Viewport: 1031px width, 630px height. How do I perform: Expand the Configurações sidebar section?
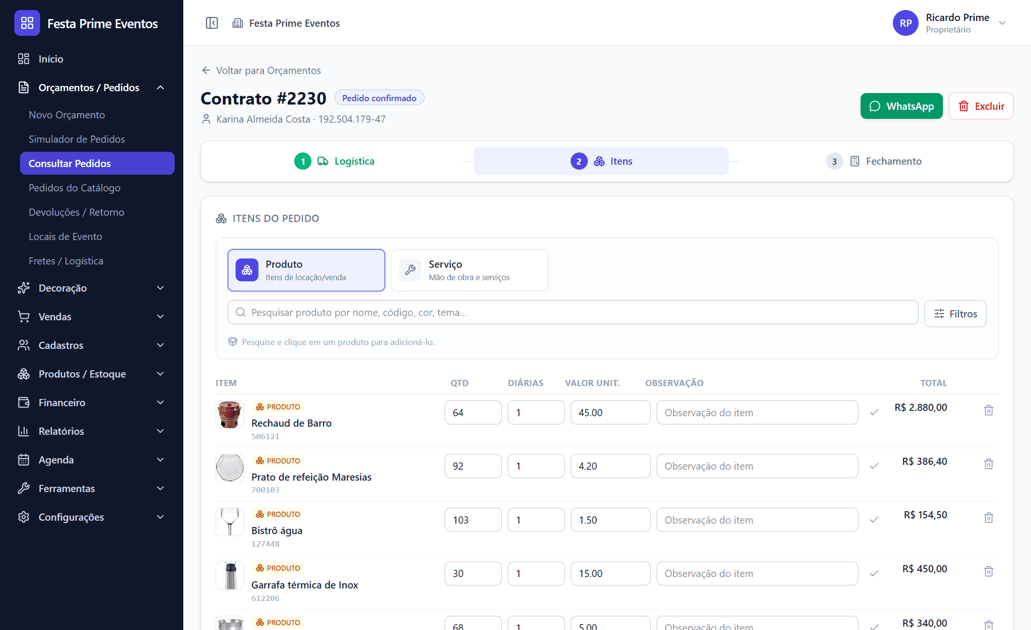(x=160, y=517)
